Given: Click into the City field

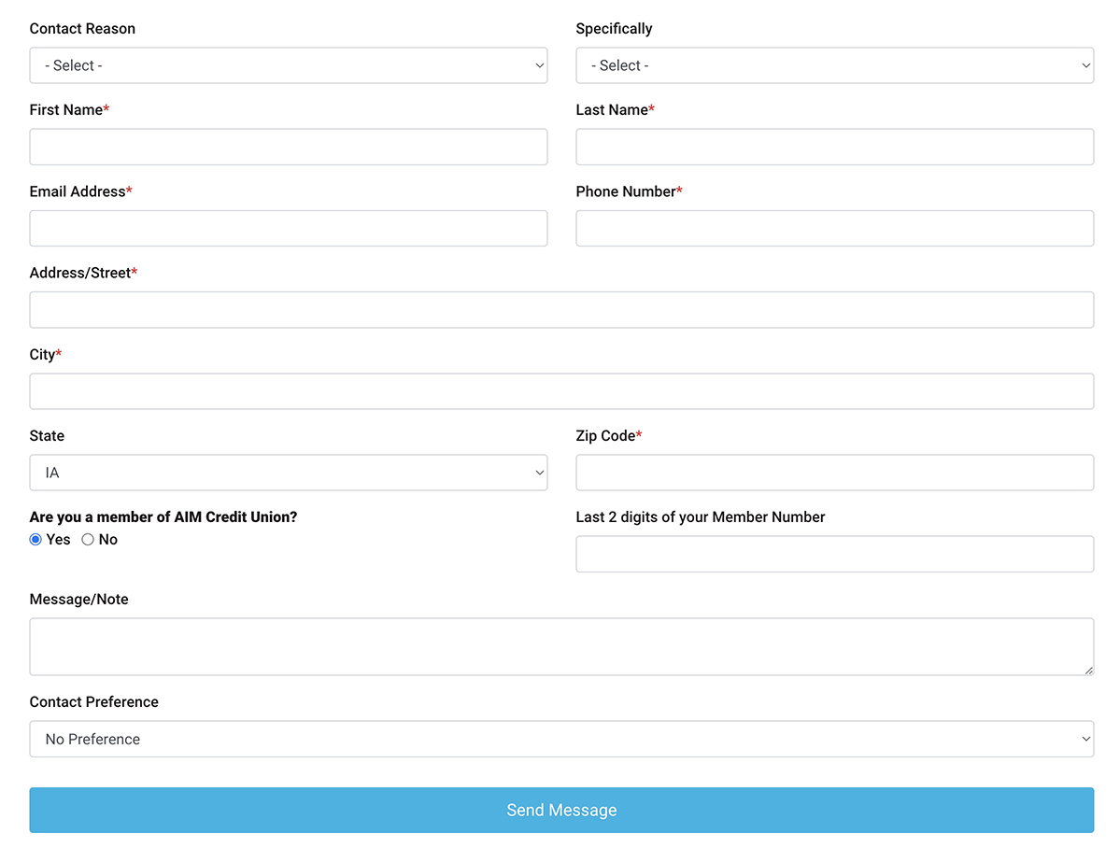Looking at the screenshot, I should tap(561, 390).
